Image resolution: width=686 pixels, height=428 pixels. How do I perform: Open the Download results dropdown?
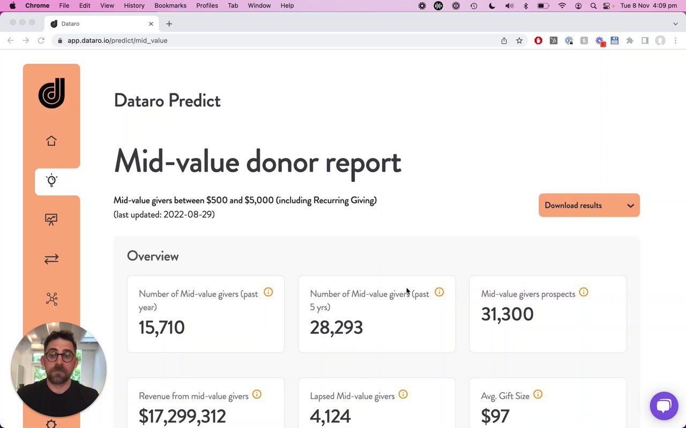tap(589, 205)
